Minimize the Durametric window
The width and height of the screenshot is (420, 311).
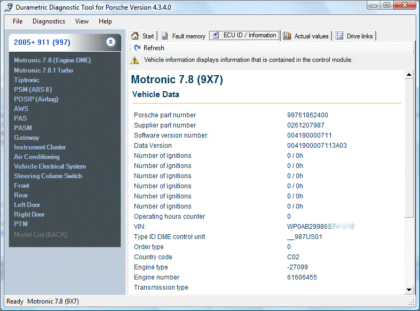coord(374,5)
